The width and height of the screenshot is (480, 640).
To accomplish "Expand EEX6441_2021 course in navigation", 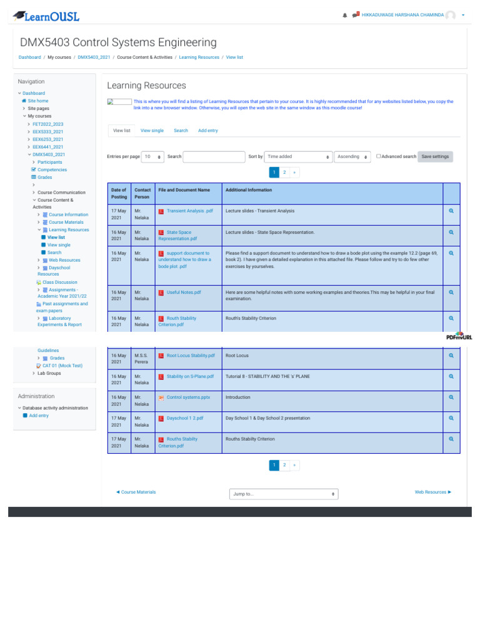I will [29, 147].
